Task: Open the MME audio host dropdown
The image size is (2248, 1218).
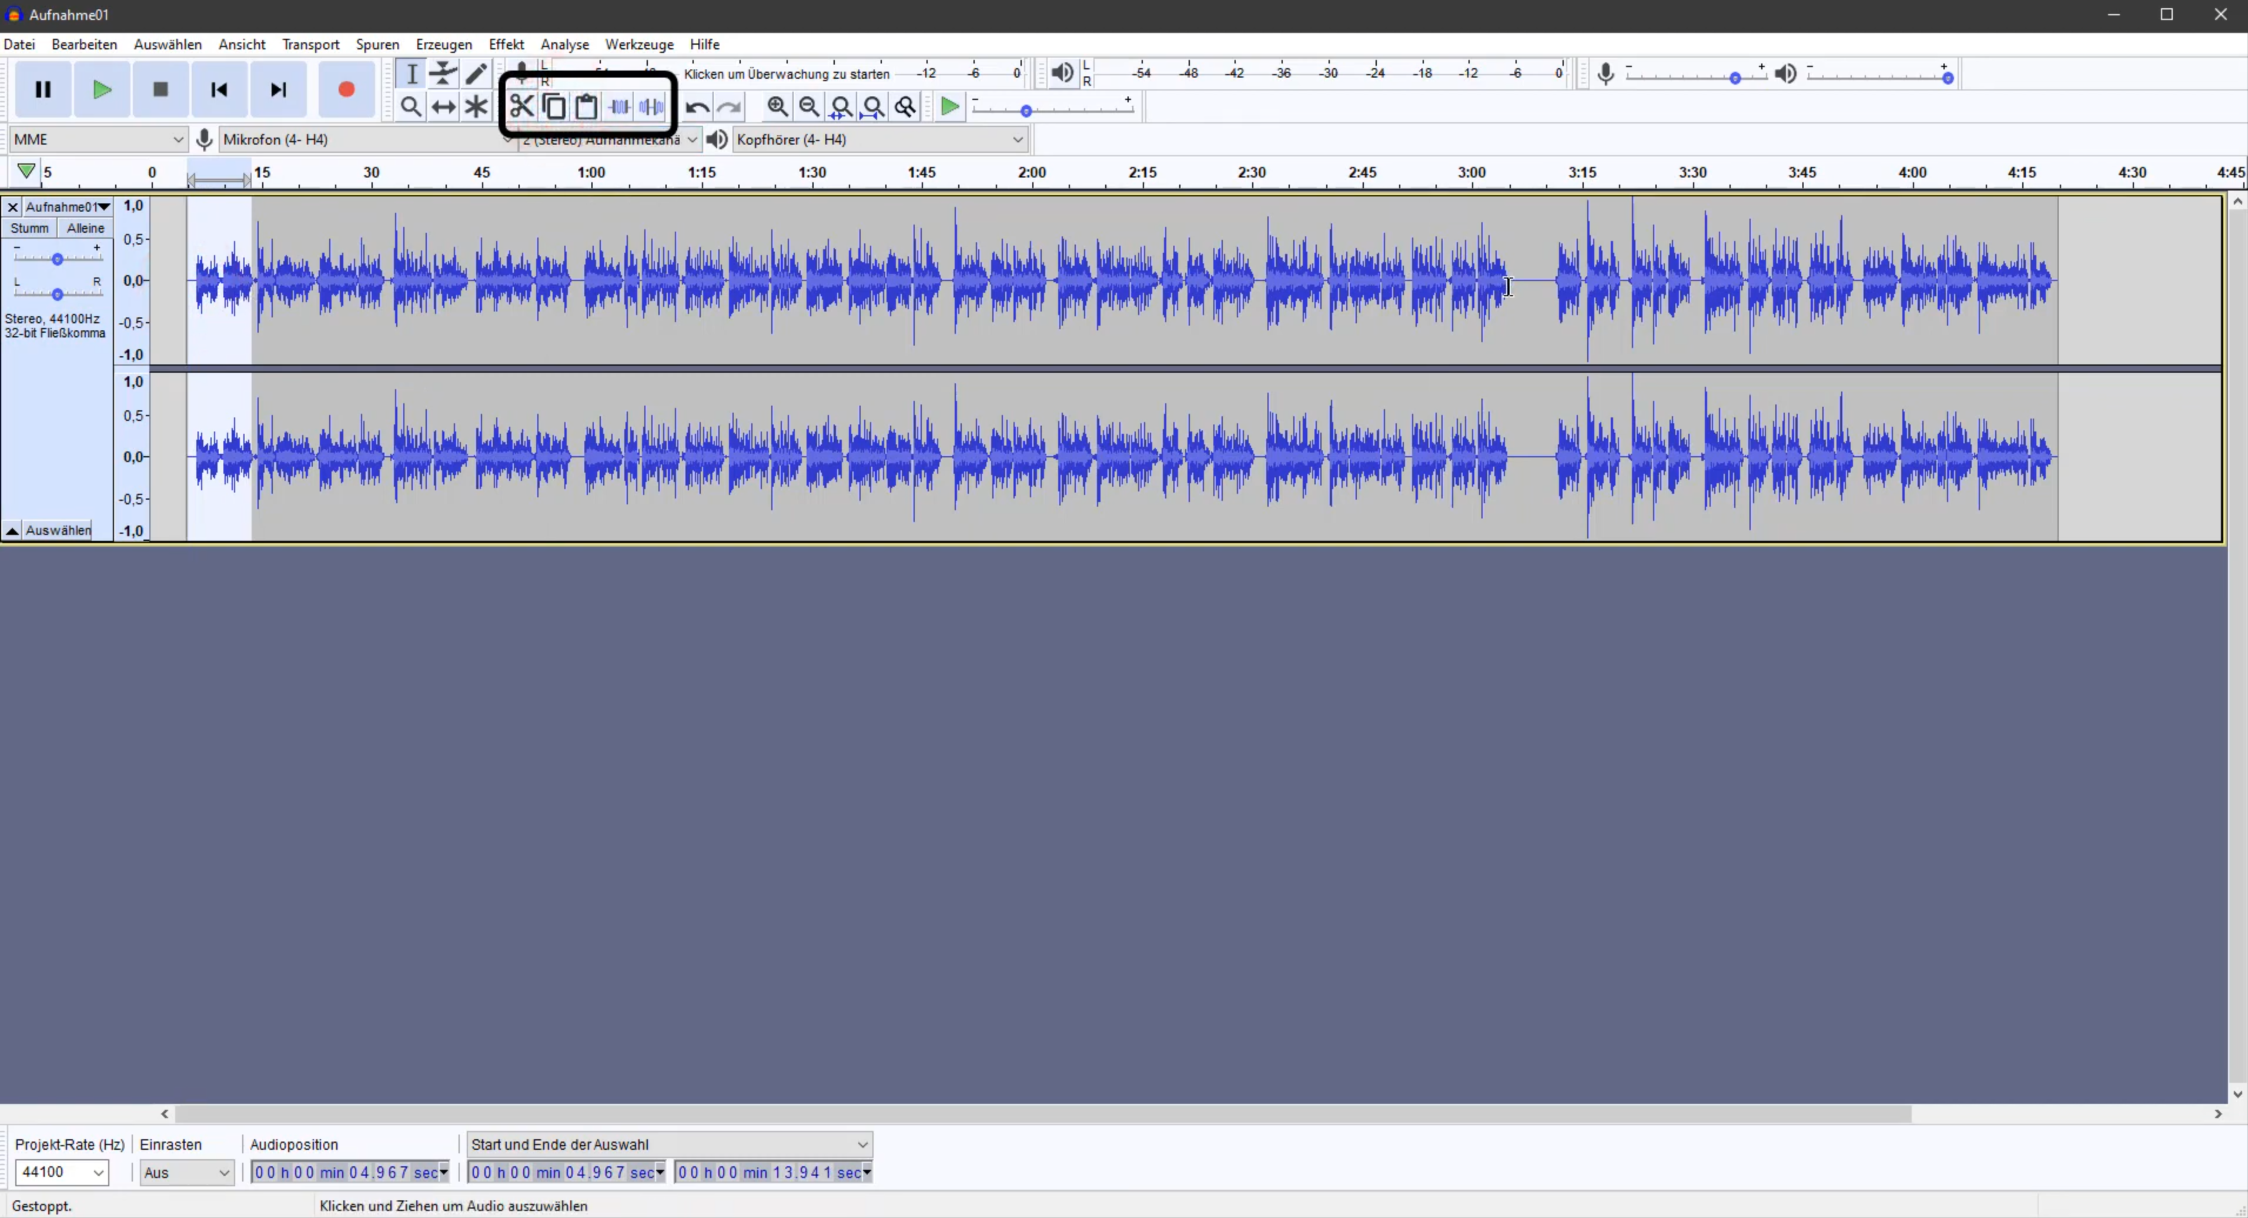Action: tap(98, 139)
